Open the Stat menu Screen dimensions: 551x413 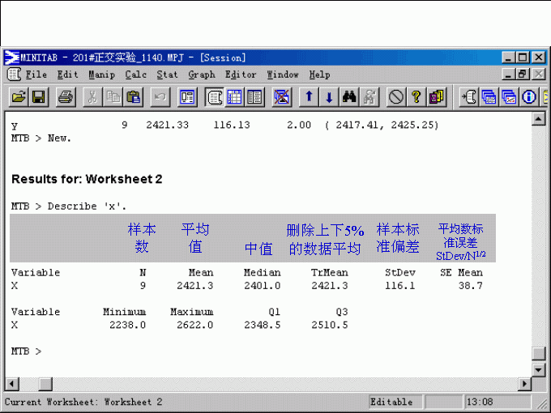pos(167,75)
